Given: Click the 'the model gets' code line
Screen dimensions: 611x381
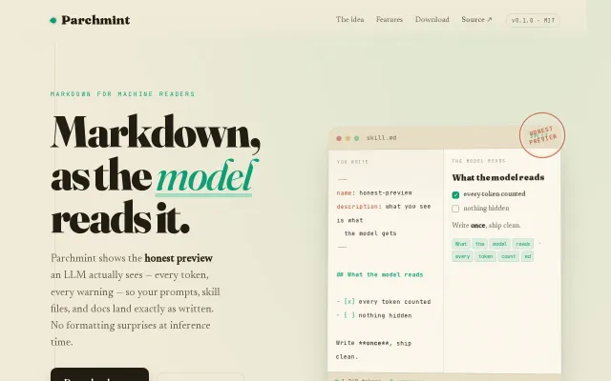Looking at the screenshot, I should [370, 233].
